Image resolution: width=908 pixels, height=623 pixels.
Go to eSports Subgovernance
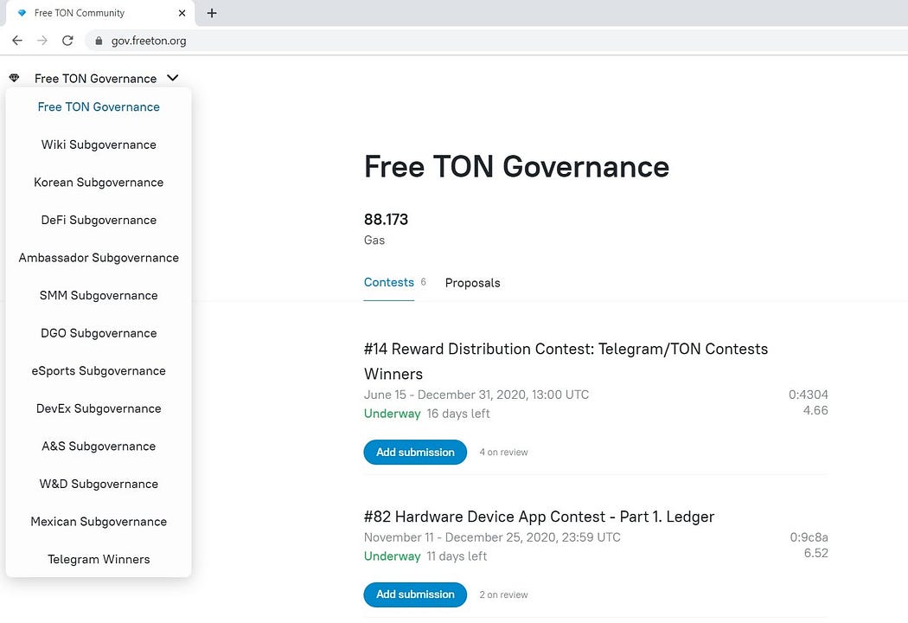99,371
